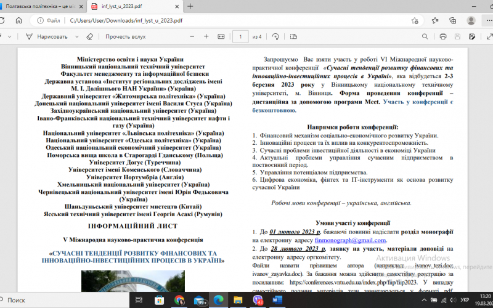This screenshot has height=308, width=493.
Task: Switch to the Полтавська політехніка tab
Action: tap(39, 6)
